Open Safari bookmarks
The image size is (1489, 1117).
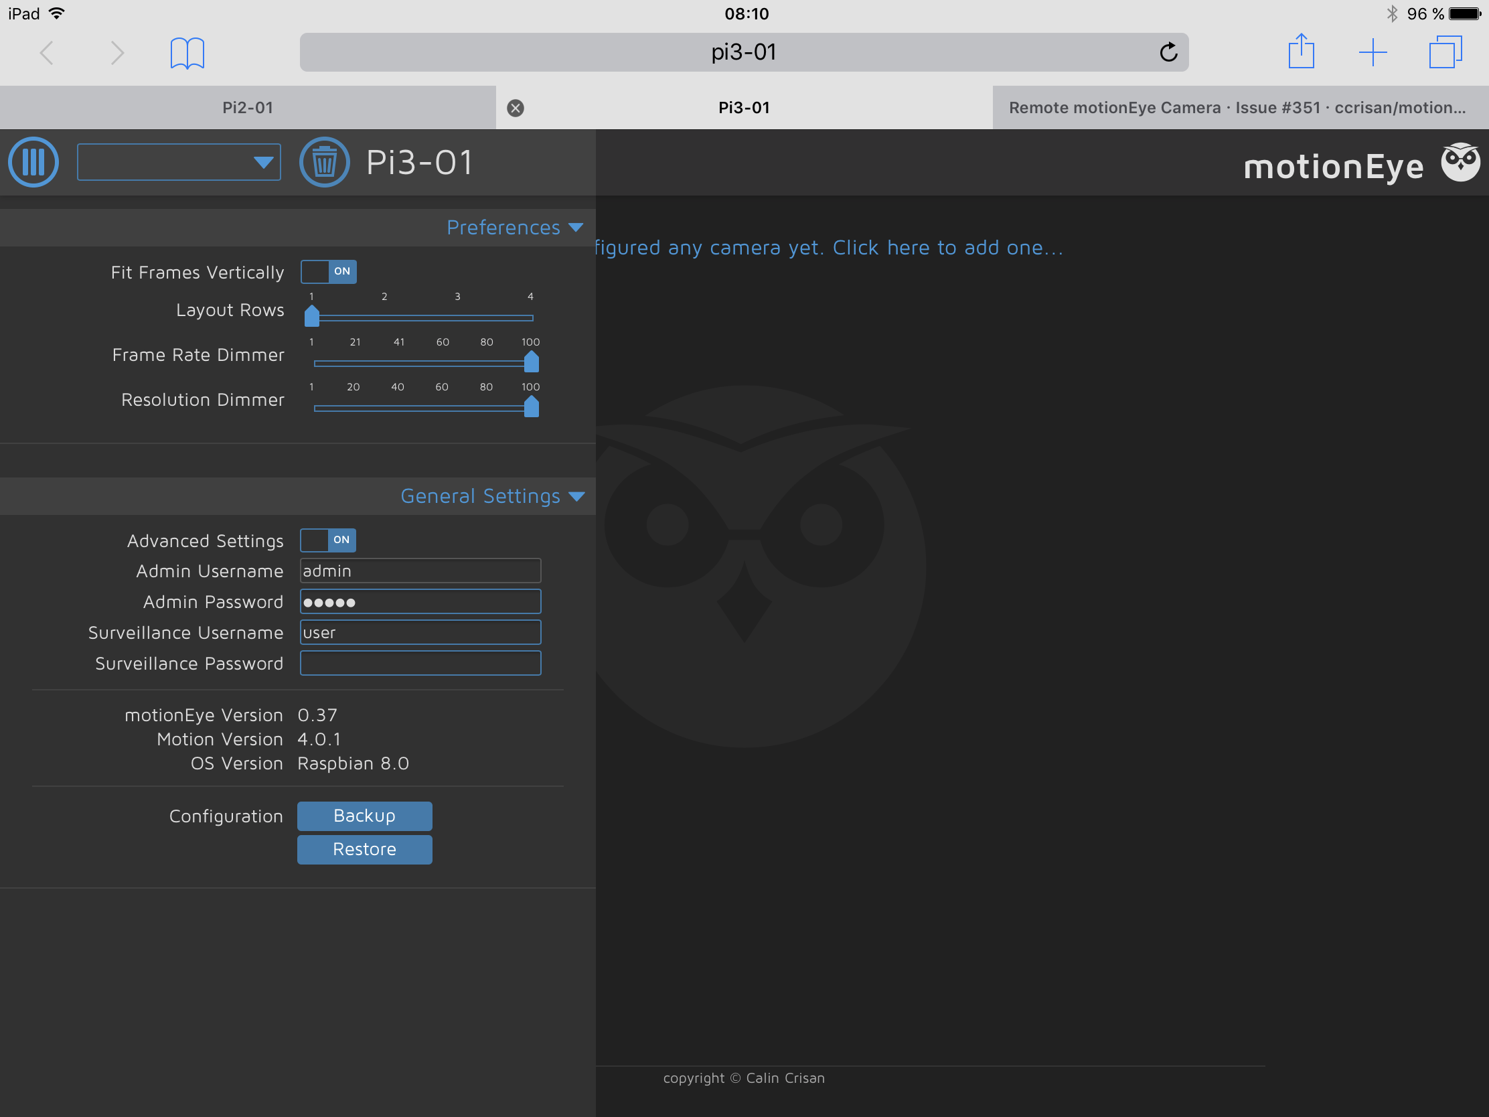pyautogui.click(x=187, y=52)
